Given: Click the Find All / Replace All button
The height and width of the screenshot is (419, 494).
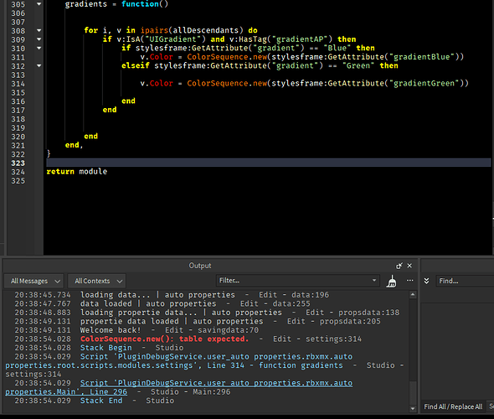Looking at the screenshot, I should [x=453, y=406].
